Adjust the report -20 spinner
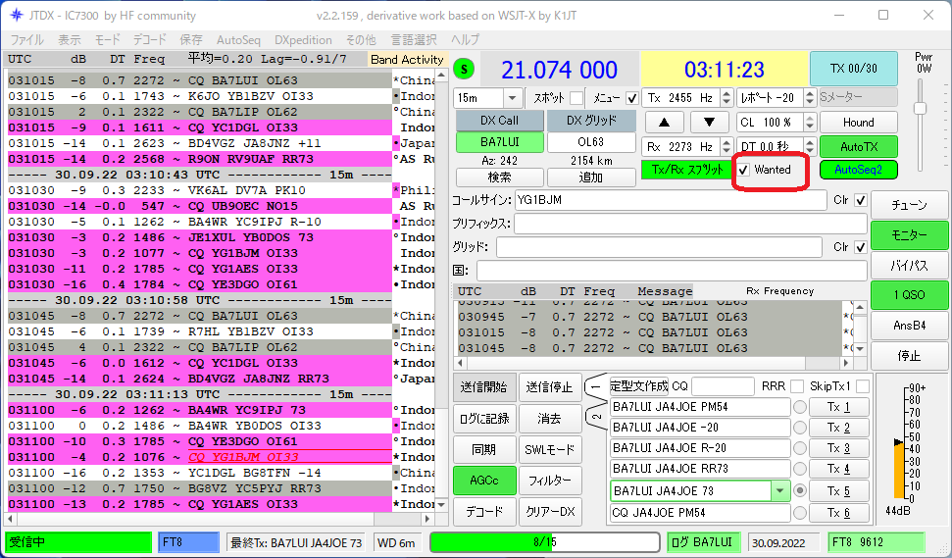This screenshot has width=952, height=558. pos(809,98)
